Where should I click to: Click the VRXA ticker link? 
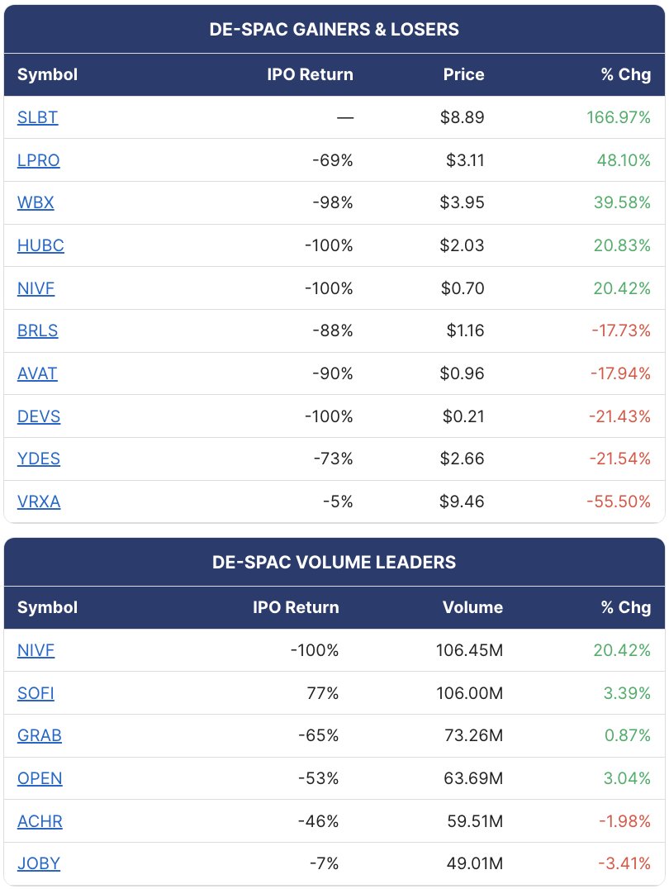[x=39, y=502]
